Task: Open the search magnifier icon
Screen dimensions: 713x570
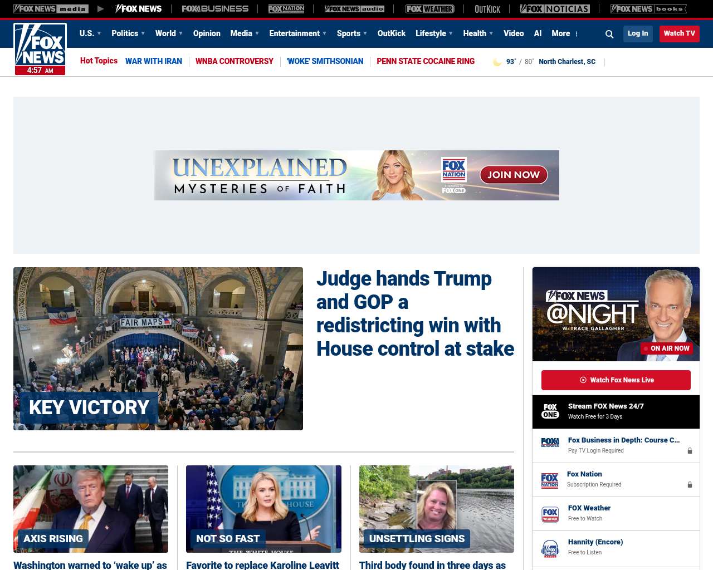Action: click(x=609, y=34)
